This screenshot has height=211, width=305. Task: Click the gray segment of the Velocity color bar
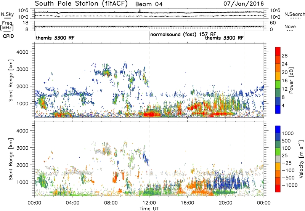[x=278, y=159]
